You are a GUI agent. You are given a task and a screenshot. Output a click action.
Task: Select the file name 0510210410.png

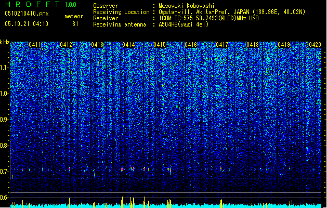coord(27,14)
